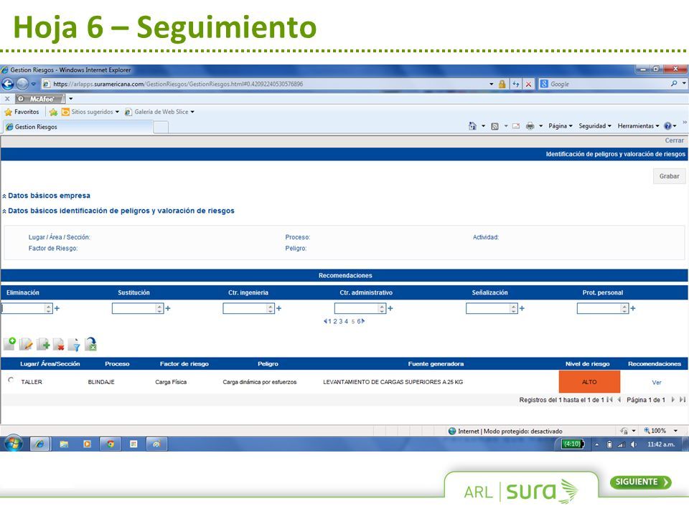Click the next recommendations page arrow after 6
The image size is (689, 516).
click(363, 321)
